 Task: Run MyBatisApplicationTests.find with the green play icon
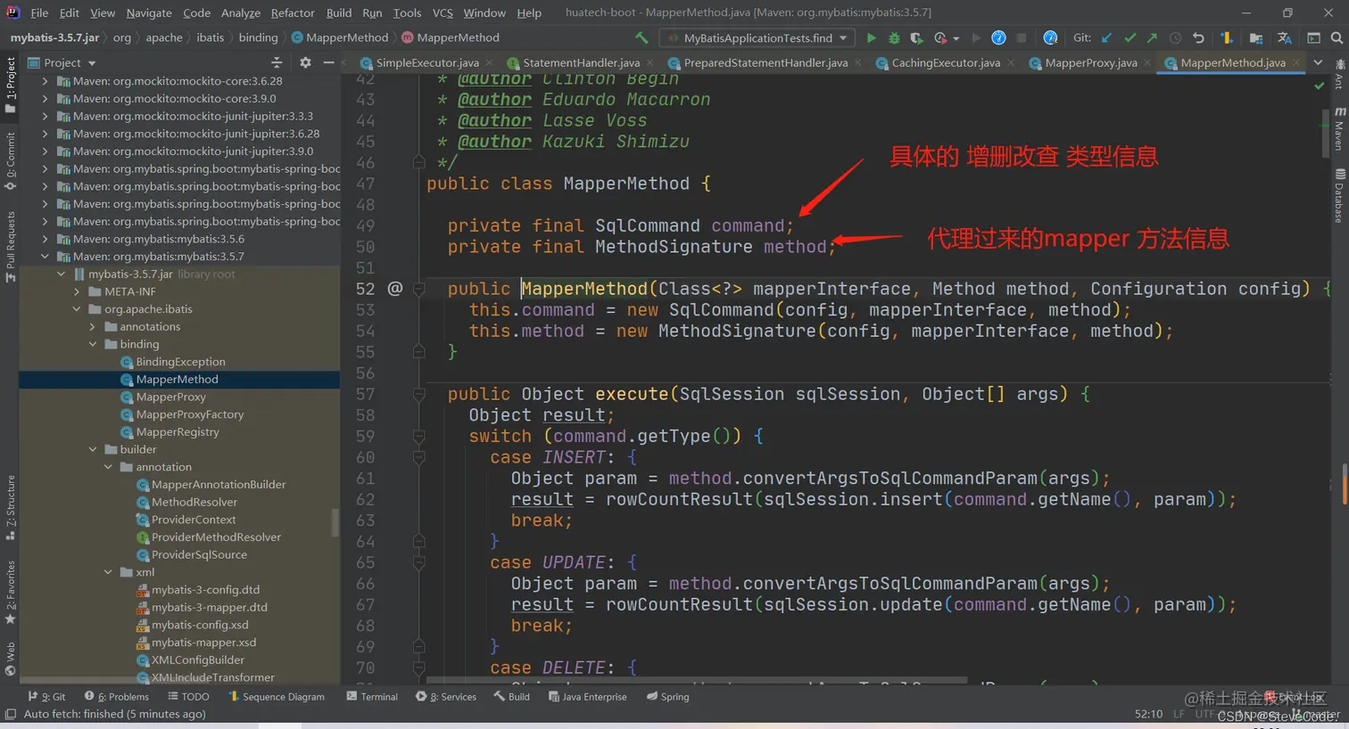(x=871, y=37)
